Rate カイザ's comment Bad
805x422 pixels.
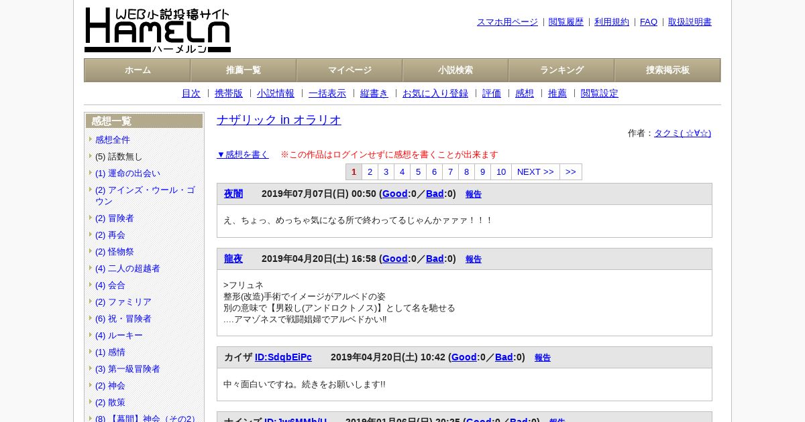click(x=504, y=357)
